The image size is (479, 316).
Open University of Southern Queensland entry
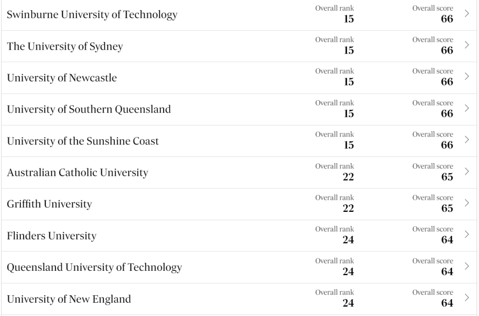tap(89, 109)
